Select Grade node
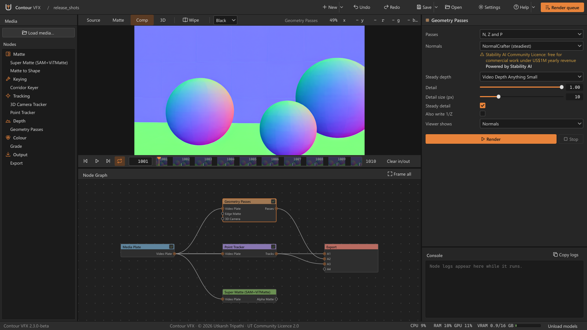 tap(16, 146)
